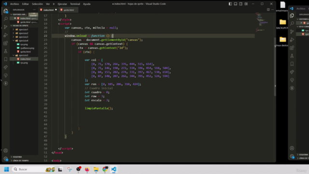Open the Testing flask icon in main window
309x174 pixels.
[5, 51]
